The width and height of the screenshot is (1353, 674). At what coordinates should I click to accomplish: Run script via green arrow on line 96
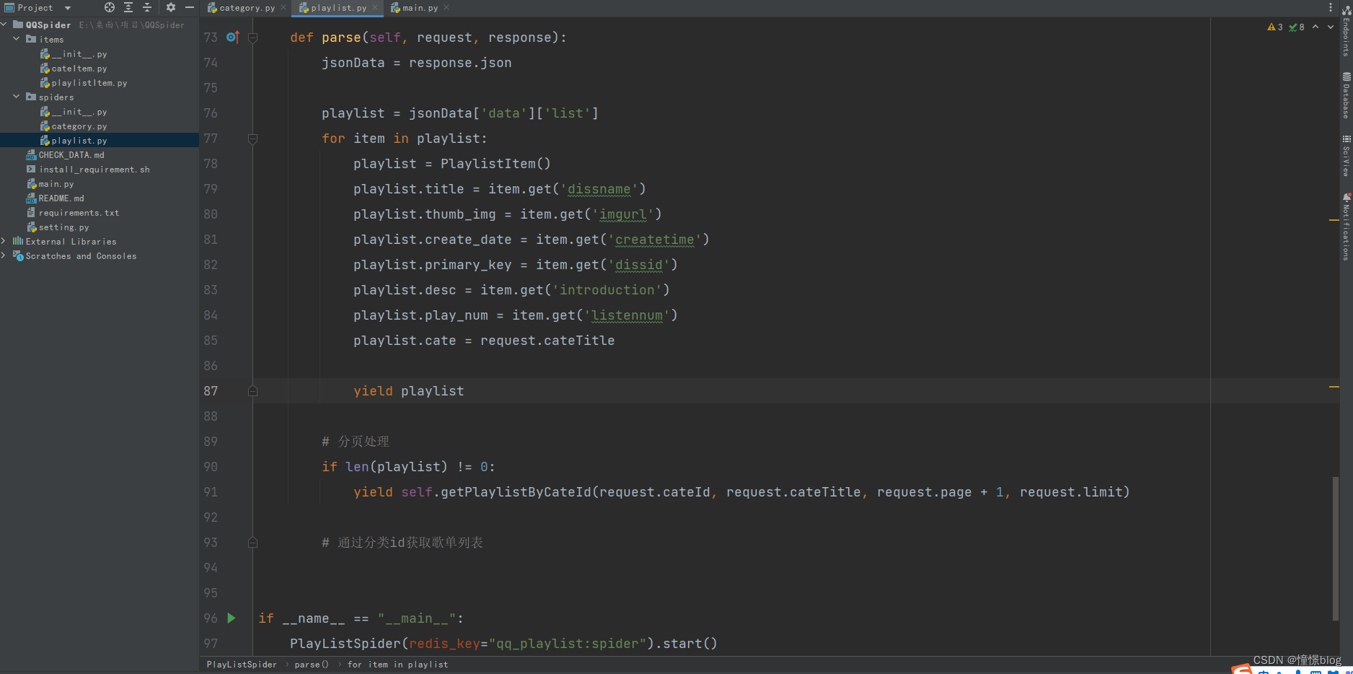[232, 618]
